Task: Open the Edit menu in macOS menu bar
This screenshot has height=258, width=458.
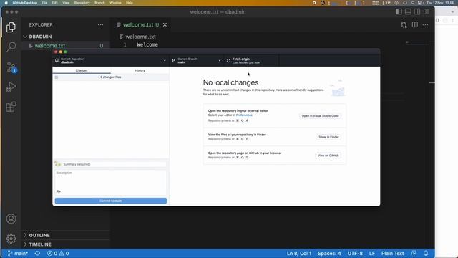Action: click(54, 3)
